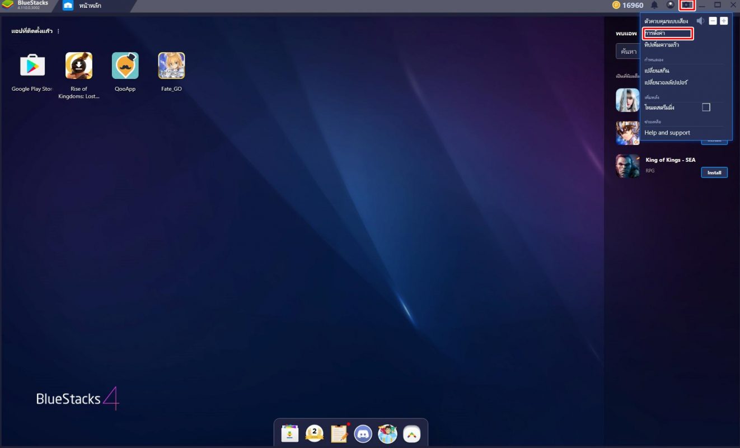
Task: Click the King of Kings - SEA title
Action: (x=671, y=160)
